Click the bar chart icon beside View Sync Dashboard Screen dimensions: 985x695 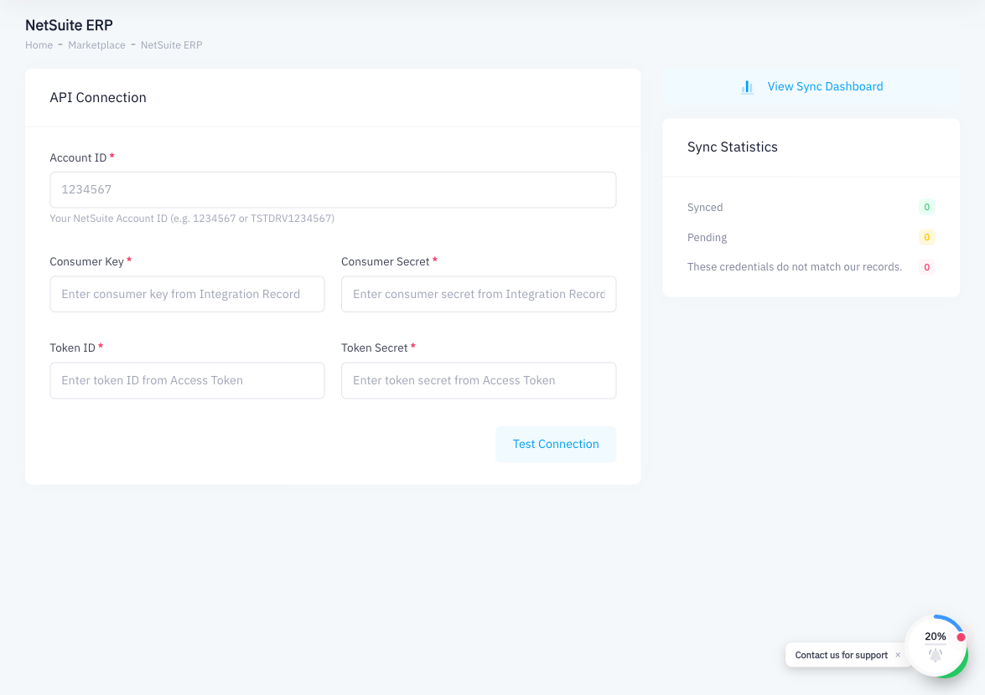(747, 87)
